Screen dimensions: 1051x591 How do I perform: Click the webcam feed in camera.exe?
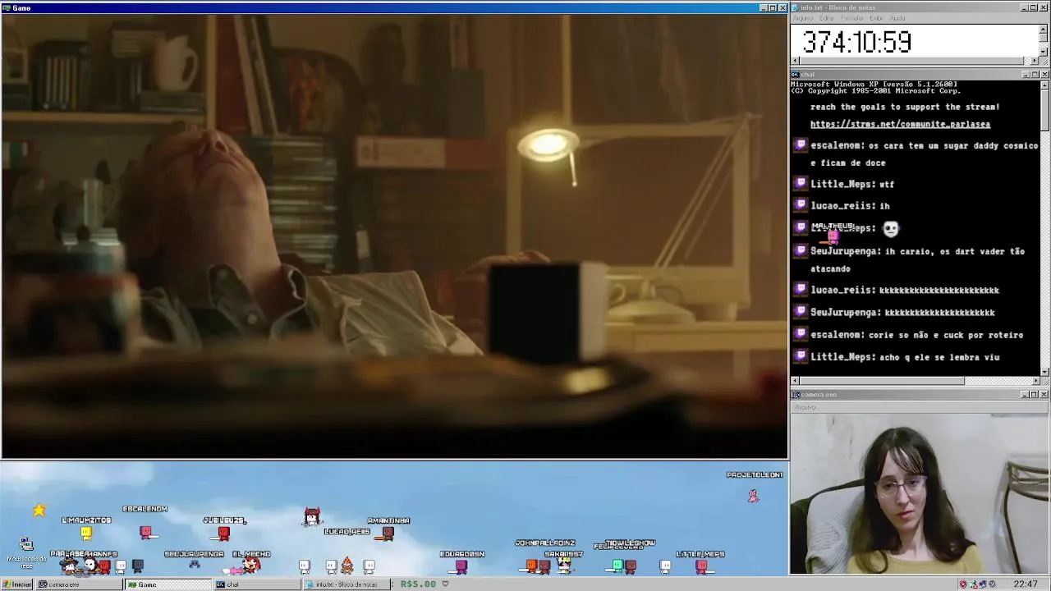(920, 494)
